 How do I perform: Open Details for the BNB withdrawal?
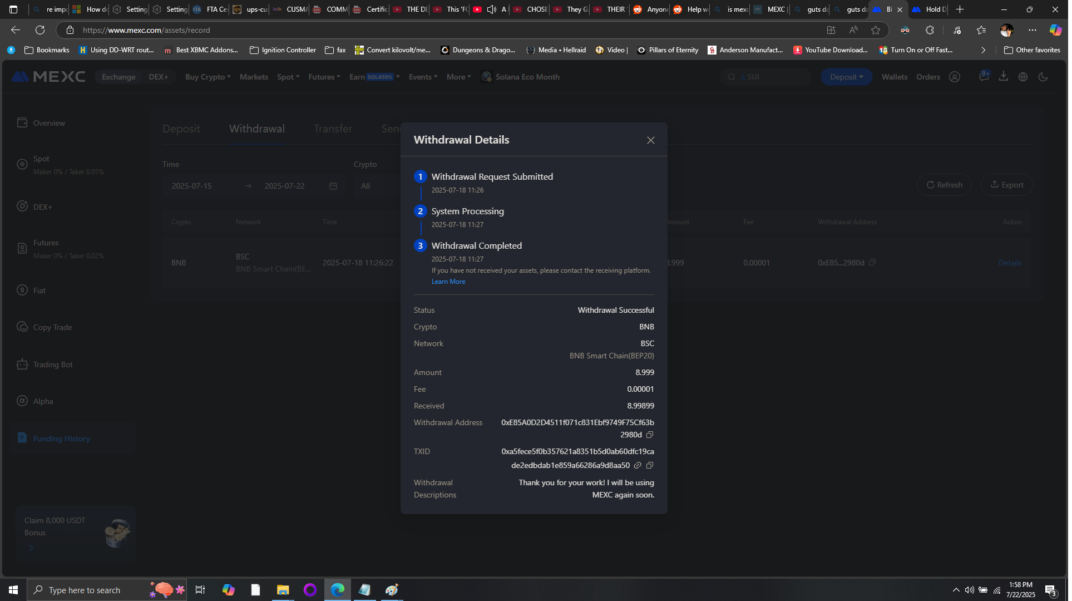pyautogui.click(x=1010, y=263)
